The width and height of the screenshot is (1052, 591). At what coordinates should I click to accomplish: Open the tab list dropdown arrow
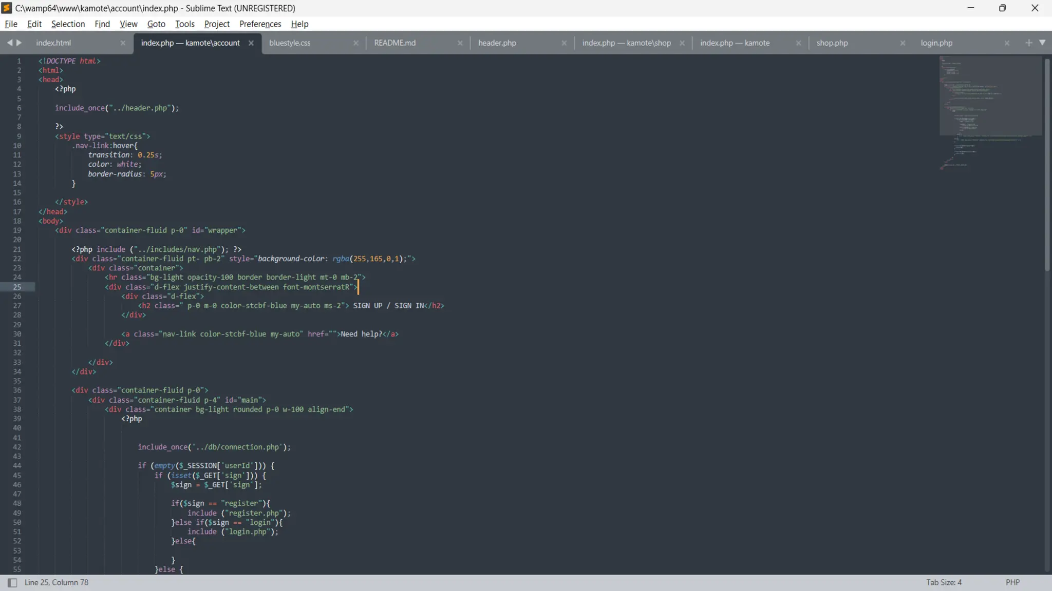(x=1042, y=43)
